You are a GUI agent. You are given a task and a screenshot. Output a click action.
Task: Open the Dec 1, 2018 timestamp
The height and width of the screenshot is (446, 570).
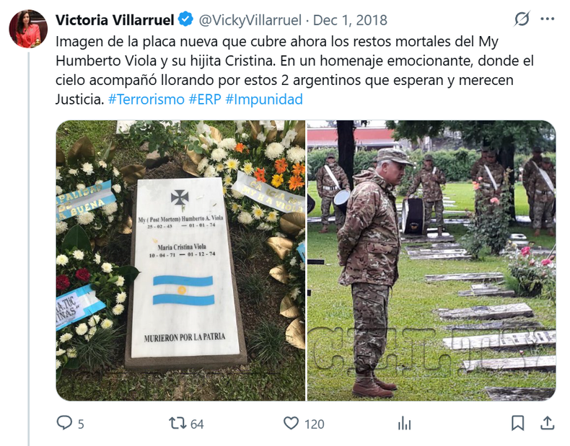pos(350,20)
